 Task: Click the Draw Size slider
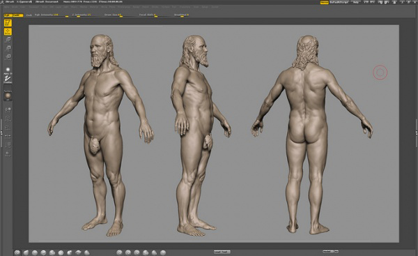[114, 15]
